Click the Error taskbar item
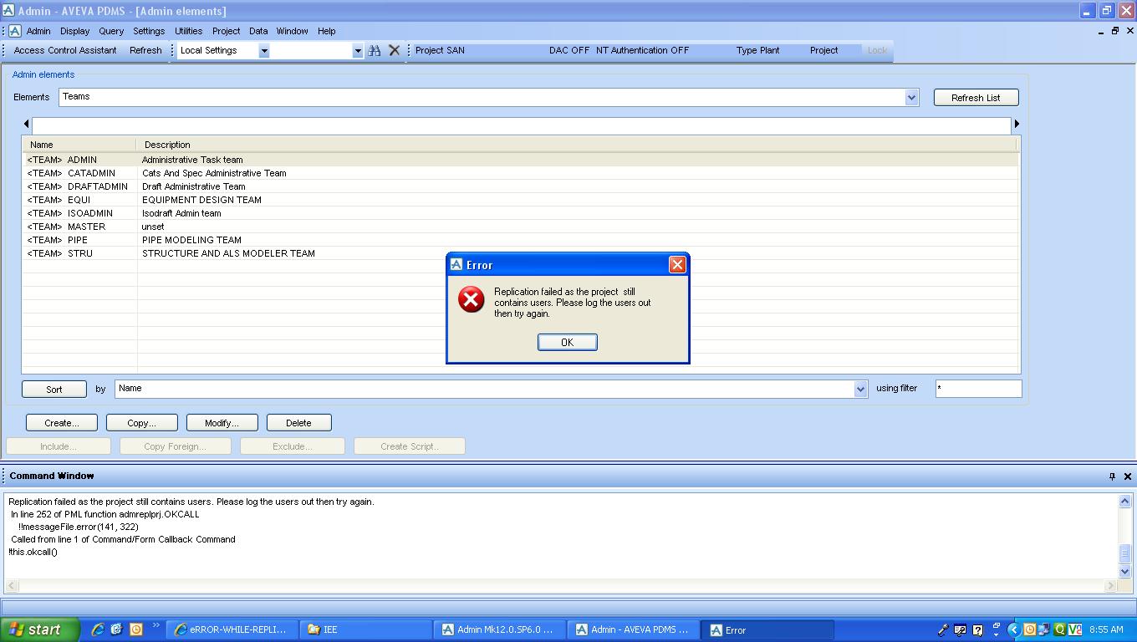Viewport: 1137px width, 642px height. coord(767,629)
